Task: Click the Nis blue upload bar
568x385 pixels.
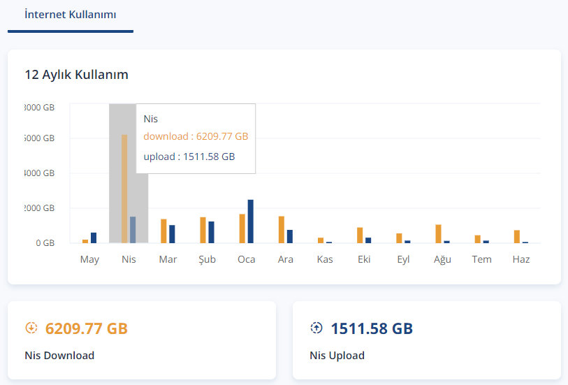Action: tap(133, 230)
